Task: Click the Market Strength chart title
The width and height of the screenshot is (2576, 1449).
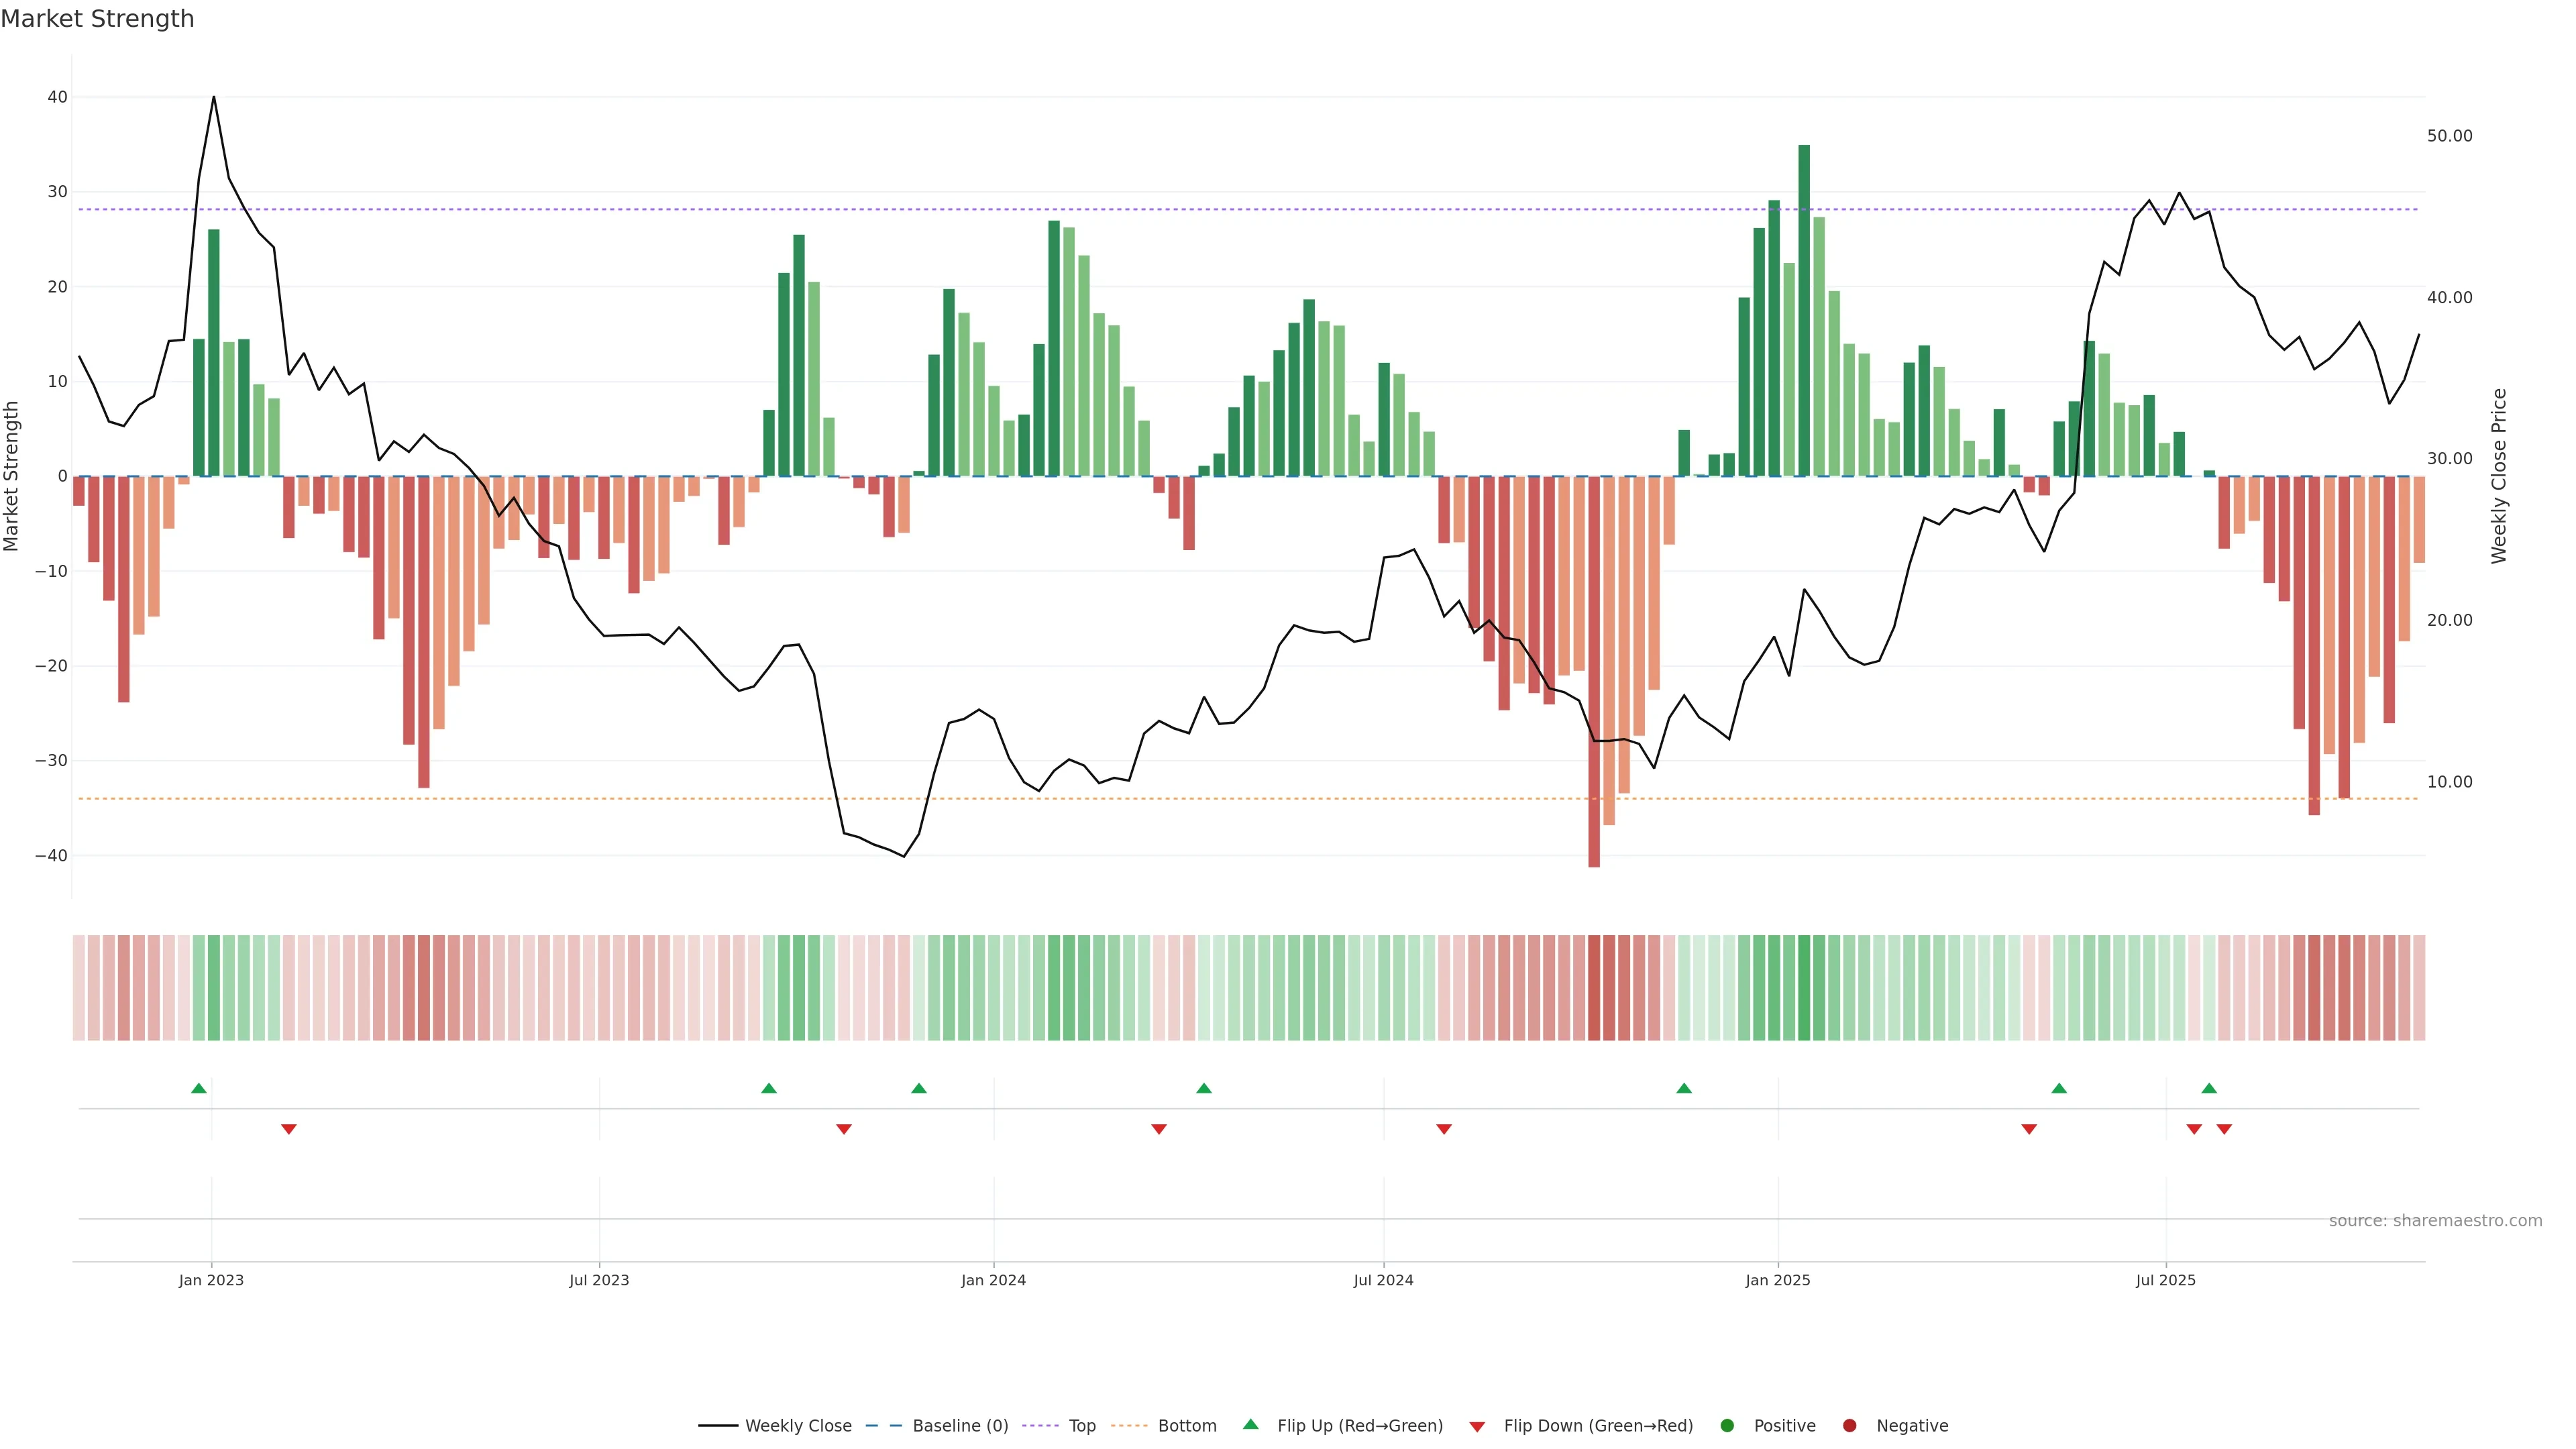Action: click(x=97, y=19)
